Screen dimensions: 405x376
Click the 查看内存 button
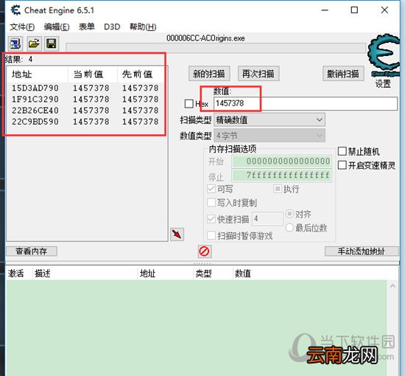click(32, 251)
